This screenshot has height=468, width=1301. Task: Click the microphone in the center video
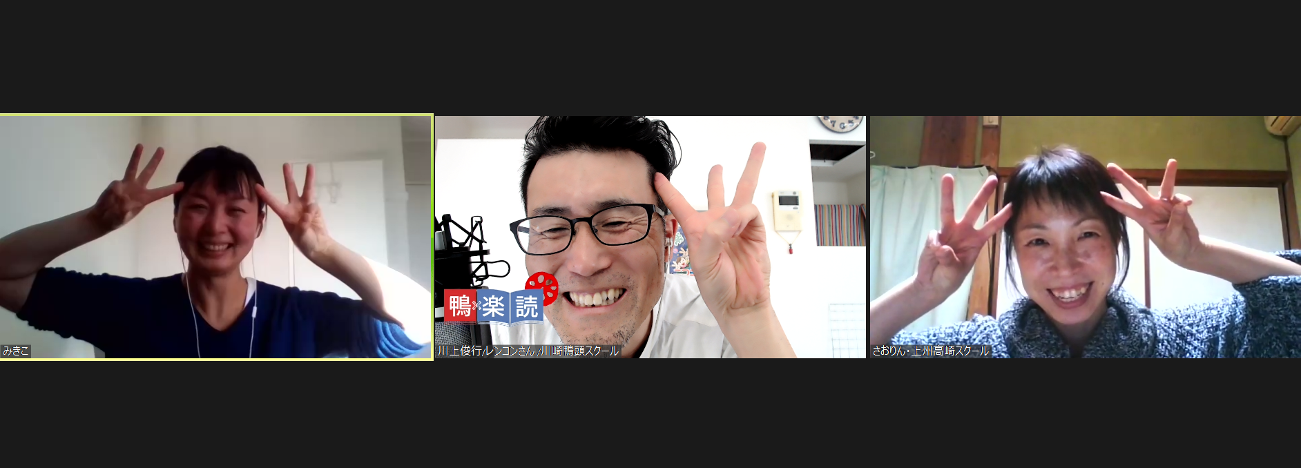tap(463, 242)
